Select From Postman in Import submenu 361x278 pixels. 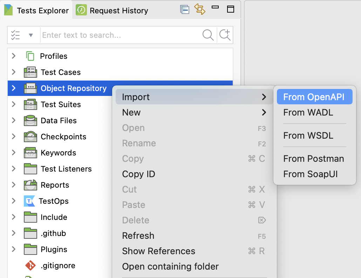[x=313, y=159]
